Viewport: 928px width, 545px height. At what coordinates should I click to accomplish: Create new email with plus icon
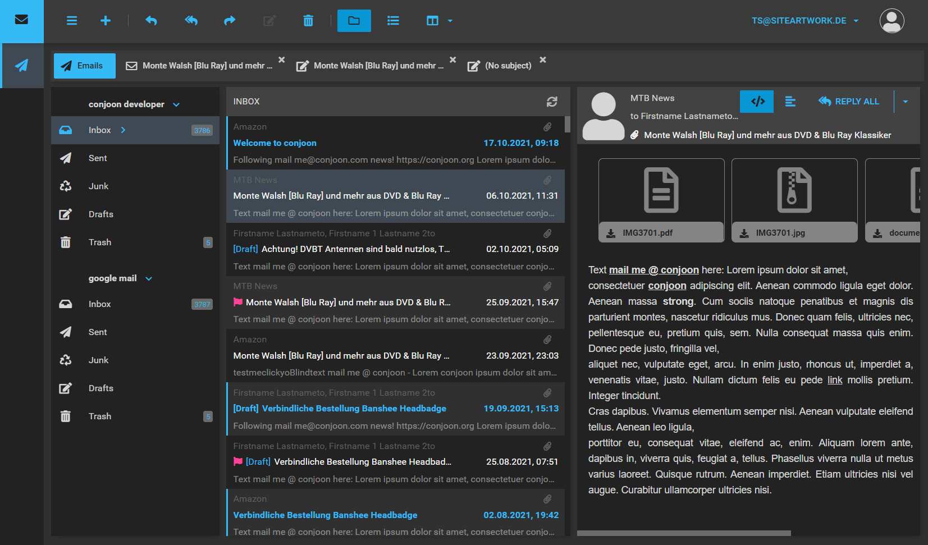[x=106, y=21]
